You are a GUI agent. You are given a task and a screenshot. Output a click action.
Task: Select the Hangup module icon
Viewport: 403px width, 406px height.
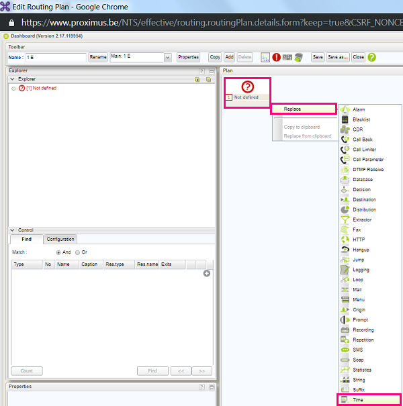(x=345, y=250)
